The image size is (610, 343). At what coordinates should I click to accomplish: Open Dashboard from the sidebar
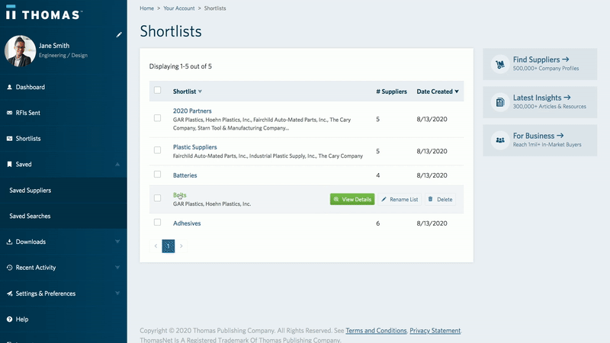(x=30, y=87)
